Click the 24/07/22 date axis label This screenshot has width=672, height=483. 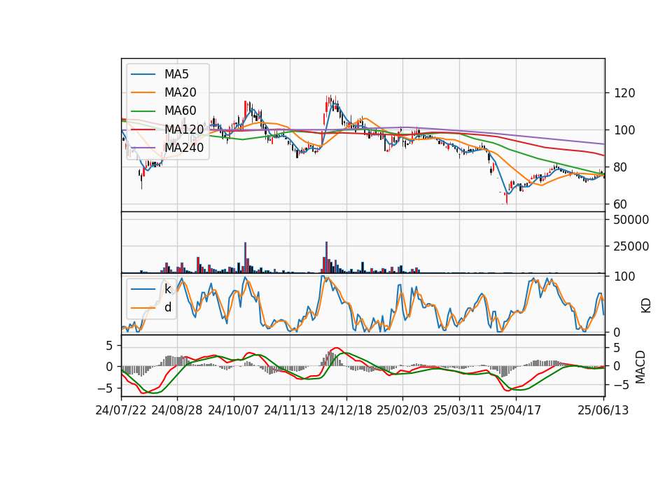point(121,410)
